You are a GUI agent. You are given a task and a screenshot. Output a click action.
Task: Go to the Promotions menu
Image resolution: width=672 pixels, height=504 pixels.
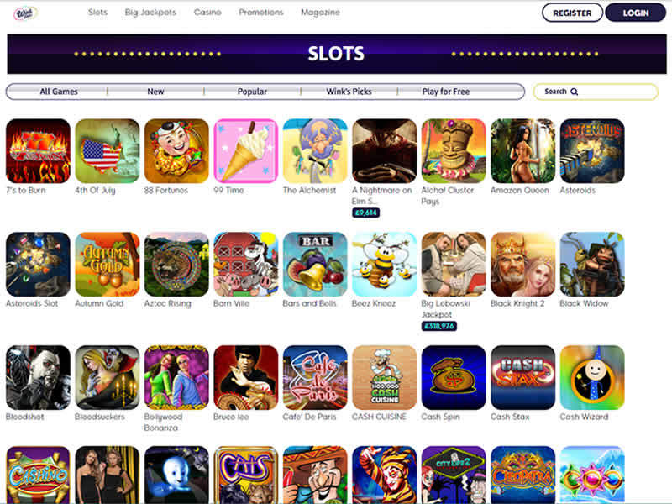261,13
